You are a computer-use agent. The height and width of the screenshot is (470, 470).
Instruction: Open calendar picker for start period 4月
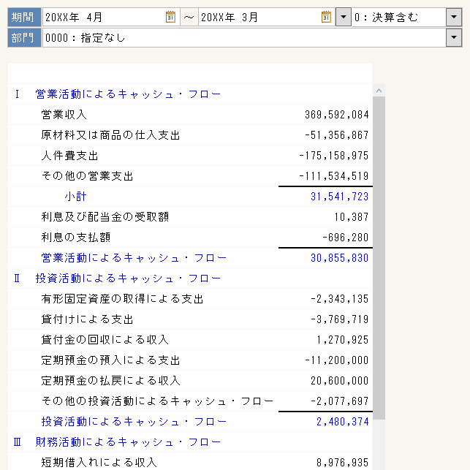pos(170,17)
